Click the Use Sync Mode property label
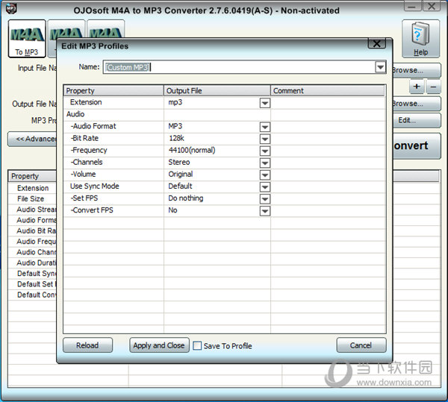448x402 pixels. [95, 186]
